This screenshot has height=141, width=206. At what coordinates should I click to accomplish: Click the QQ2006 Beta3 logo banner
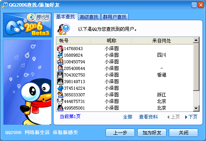coord(27,25)
